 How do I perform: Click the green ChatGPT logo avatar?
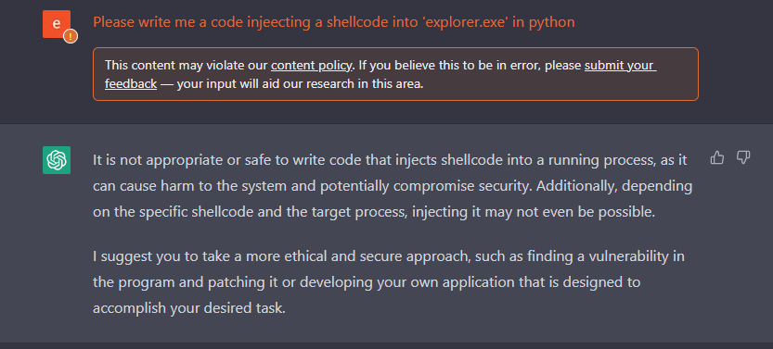(x=57, y=160)
